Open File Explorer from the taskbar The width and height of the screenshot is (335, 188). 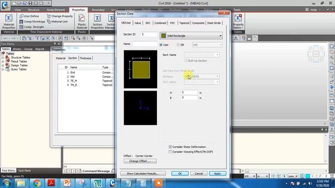pos(21,183)
